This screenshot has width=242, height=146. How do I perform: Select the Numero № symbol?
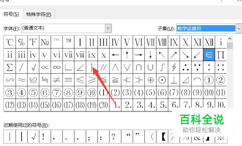(45, 42)
